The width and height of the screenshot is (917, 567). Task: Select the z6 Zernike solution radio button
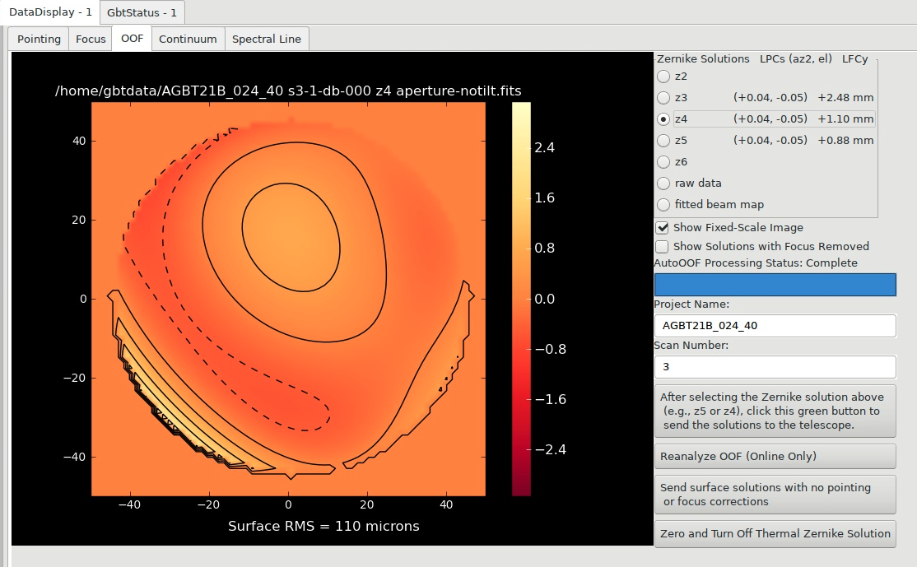tap(663, 162)
